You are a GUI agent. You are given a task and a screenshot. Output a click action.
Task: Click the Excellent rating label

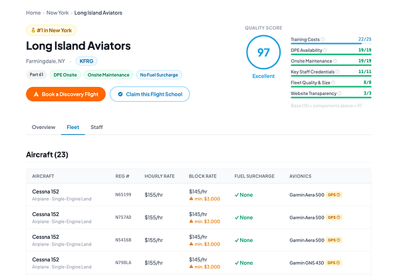point(263,76)
